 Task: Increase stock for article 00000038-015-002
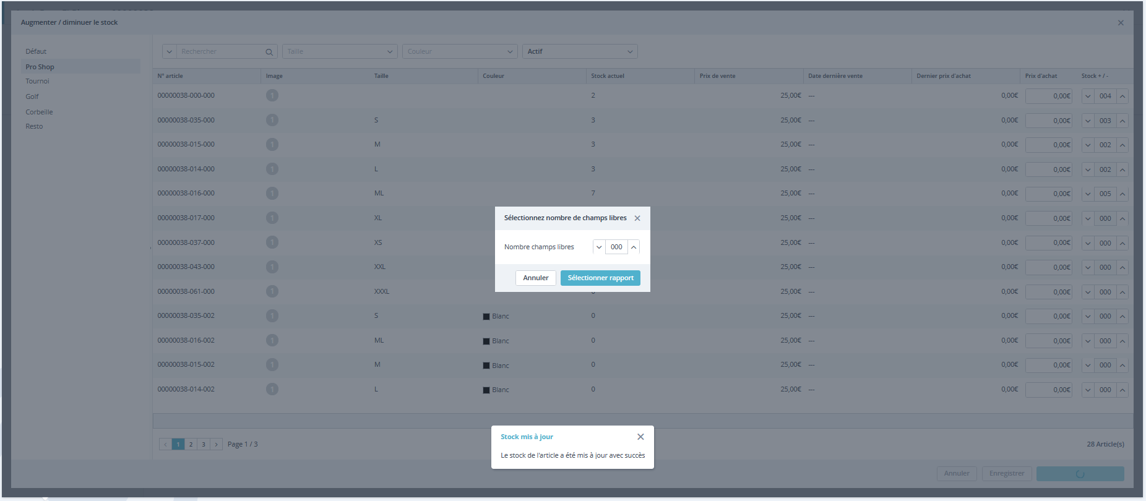tap(1122, 365)
